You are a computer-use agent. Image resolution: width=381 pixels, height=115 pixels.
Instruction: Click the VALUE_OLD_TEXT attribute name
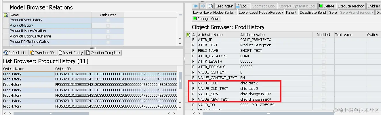point(213,89)
